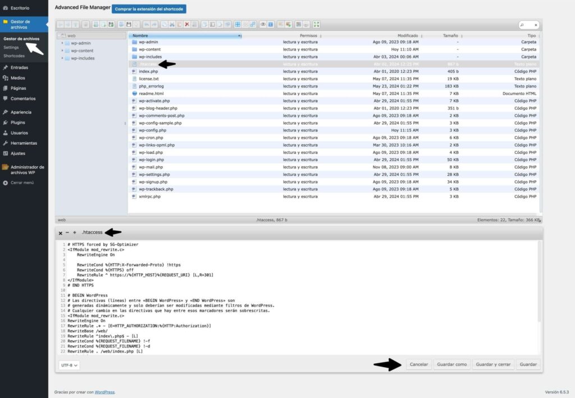Viewport: 575px width, 398px height.
Task: Select the wp-config.php file row
Action: coord(334,130)
